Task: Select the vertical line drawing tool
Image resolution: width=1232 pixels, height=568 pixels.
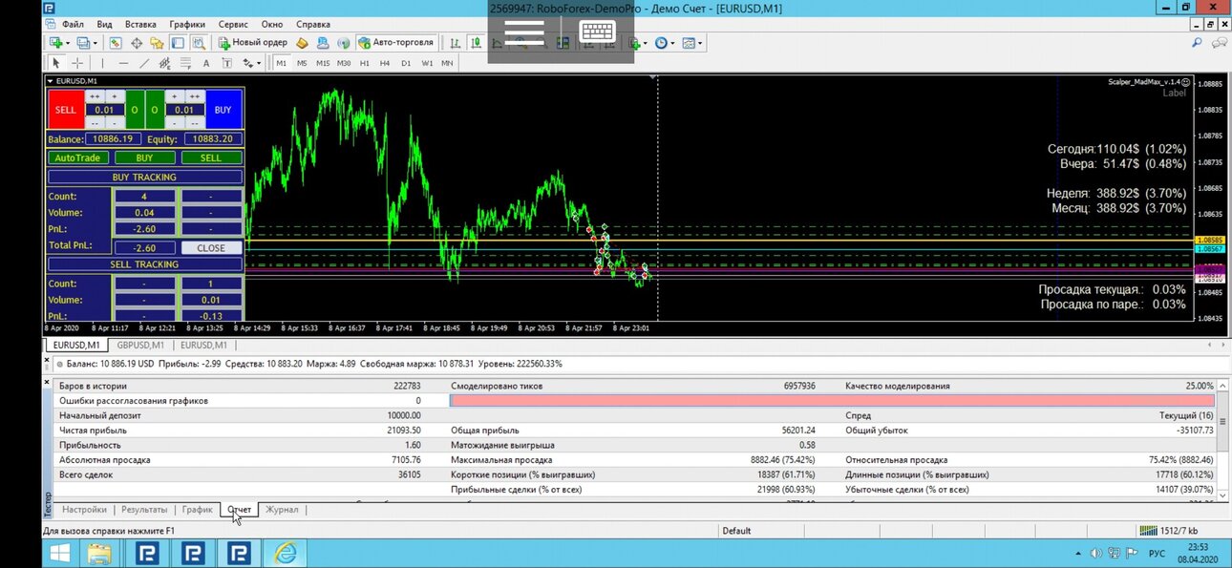Action: (102, 63)
